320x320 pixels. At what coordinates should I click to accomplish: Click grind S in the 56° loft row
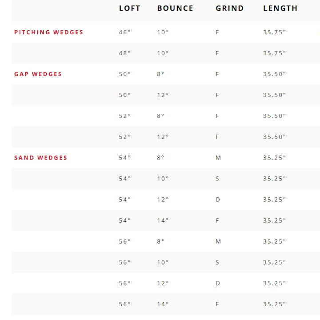tap(217, 262)
